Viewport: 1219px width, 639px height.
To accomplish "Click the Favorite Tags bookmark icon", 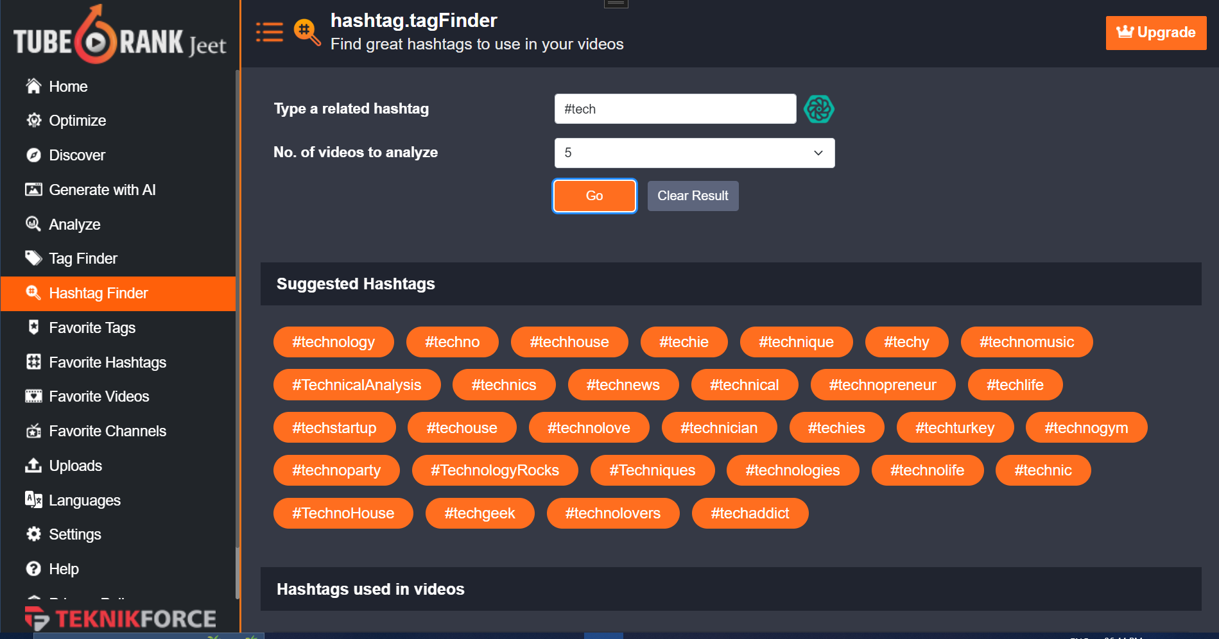I will (33, 327).
